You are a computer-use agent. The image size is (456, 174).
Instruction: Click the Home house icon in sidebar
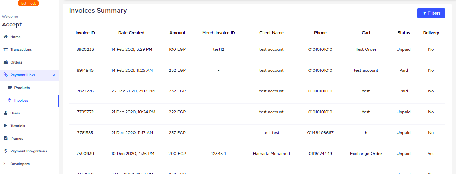[5, 37]
